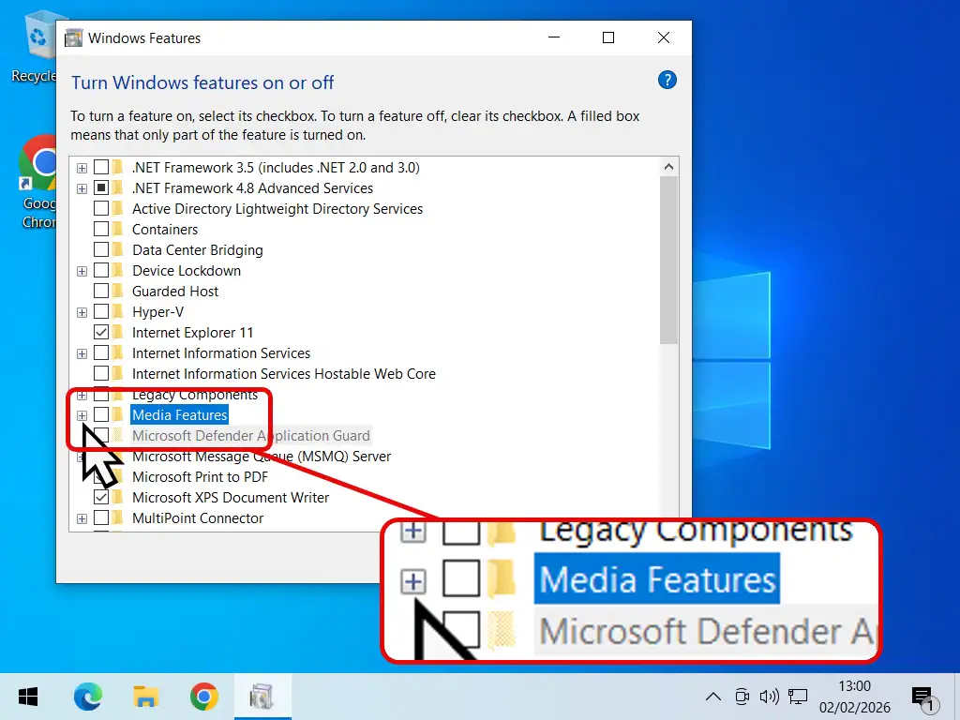Click the Windows Features icon in the title bar

tap(73, 37)
